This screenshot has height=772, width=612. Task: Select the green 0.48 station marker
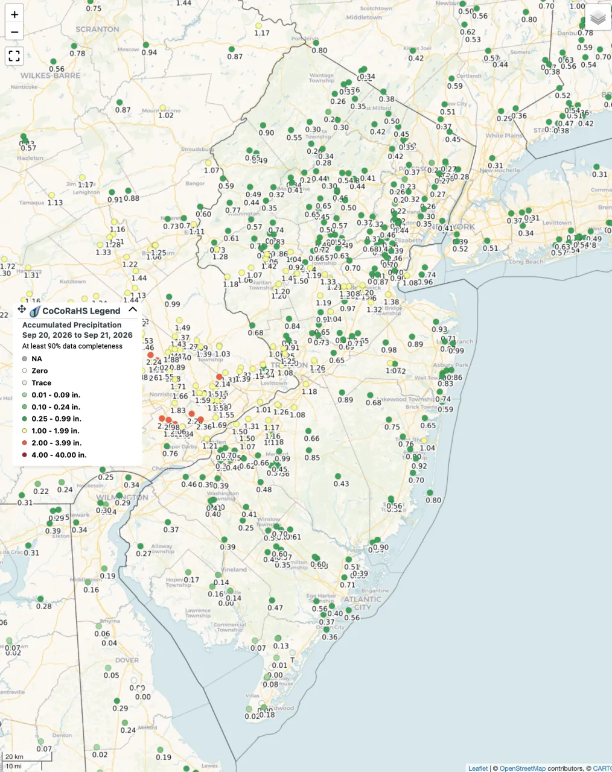tap(260, 482)
